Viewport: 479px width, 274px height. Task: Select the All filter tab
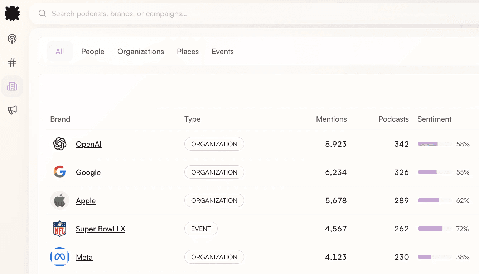point(60,52)
